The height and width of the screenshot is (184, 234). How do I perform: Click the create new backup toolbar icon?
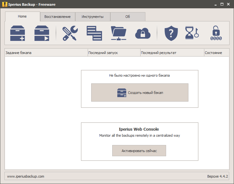[x=18, y=33]
